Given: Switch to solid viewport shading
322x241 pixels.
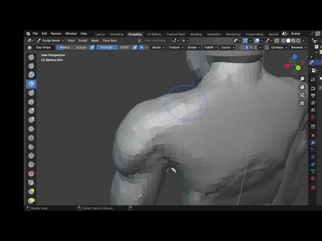Looking at the screenshot, I should [x=288, y=41].
